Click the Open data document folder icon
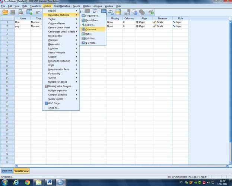This screenshot has width=232, height=186. [x=5, y=12]
